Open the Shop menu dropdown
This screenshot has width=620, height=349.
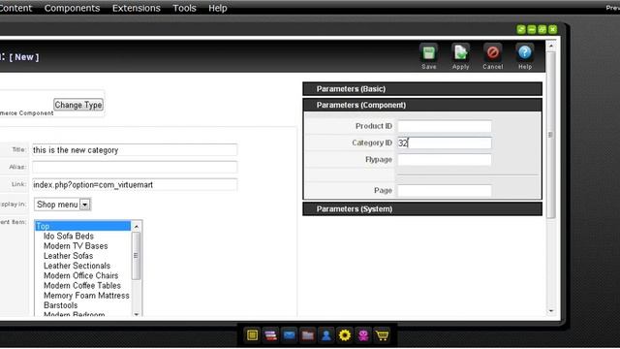click(62, 205)
